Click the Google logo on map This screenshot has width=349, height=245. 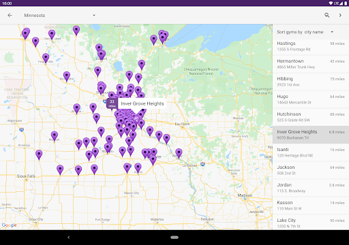[10, 225]
